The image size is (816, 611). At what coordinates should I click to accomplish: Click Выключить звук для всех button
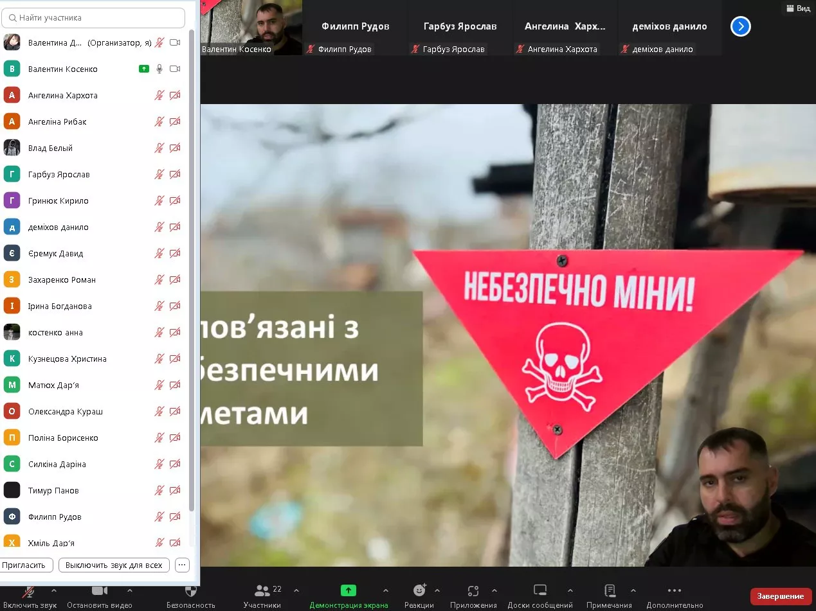click(x=114, y=565)
